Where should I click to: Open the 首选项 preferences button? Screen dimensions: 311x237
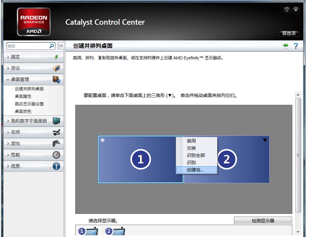click(x=289, y=33)
